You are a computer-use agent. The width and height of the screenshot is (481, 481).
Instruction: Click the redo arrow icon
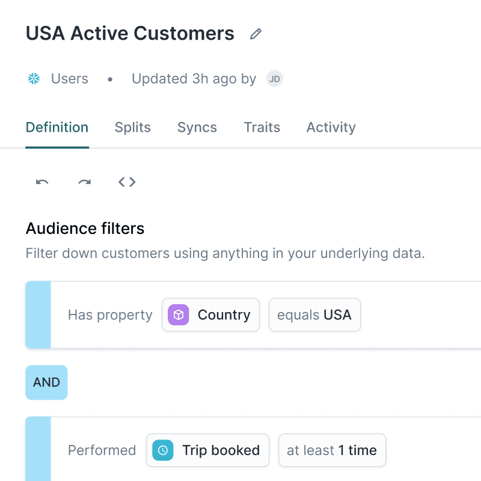(x=84, y=182)
